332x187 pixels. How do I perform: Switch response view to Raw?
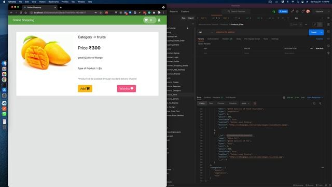[211, 103]
